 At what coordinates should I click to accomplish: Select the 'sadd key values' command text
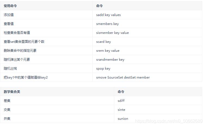[x=108, y=15]
